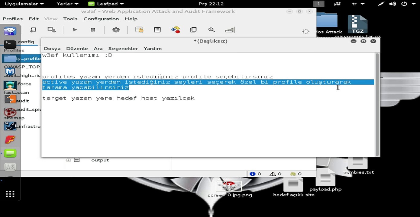Open the green-haired anime girl icon in dock
The width and height of the screenshot is (420, 217).
10,85
